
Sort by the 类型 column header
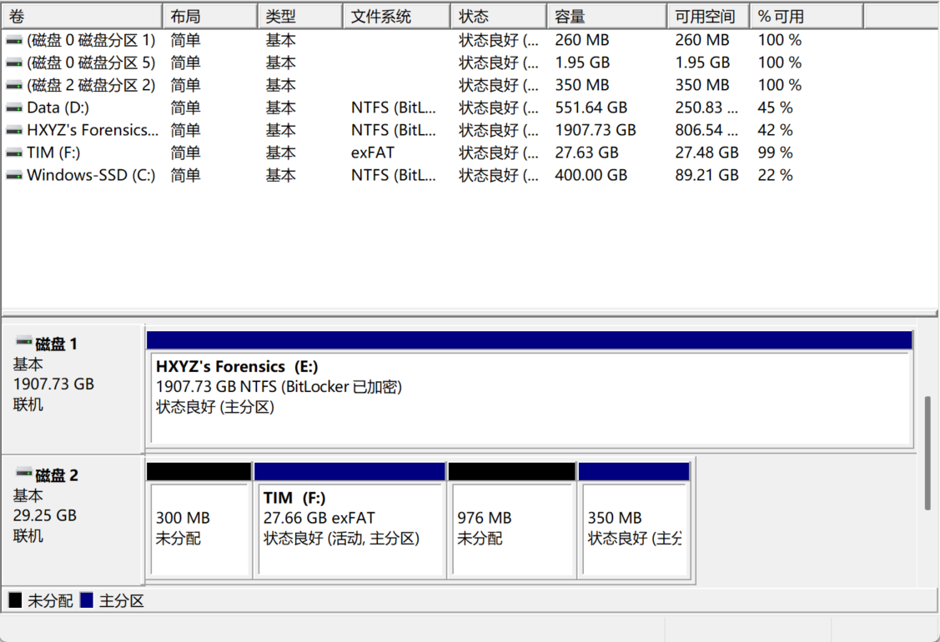point(301,16)
